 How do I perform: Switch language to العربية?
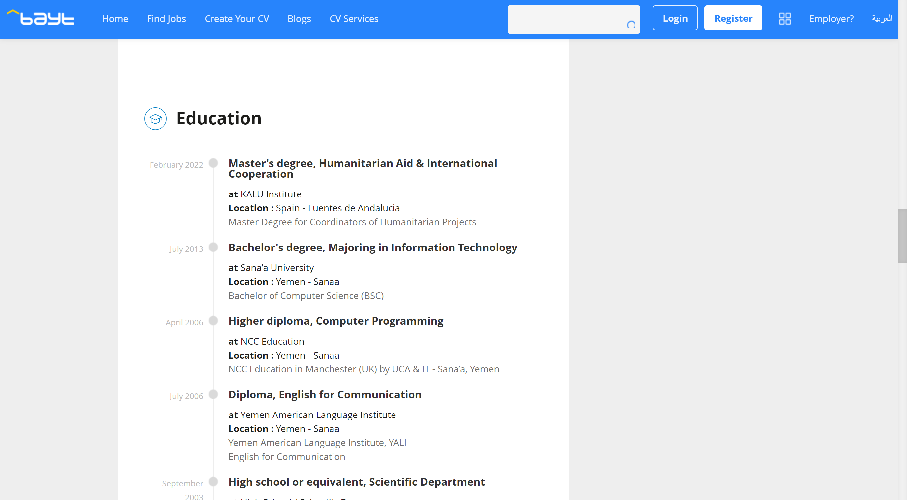[882, 18]
